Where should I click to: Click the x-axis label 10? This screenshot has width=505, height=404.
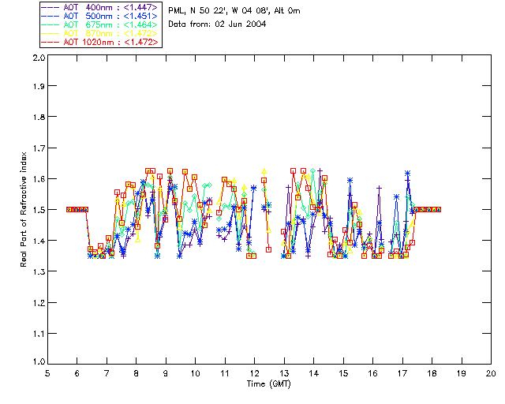click(195, 373)
